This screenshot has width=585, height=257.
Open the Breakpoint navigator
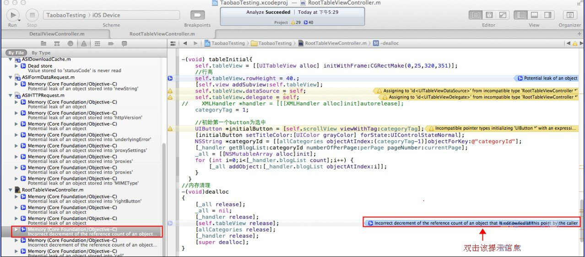pyautogui.click(x=111, y=43)
